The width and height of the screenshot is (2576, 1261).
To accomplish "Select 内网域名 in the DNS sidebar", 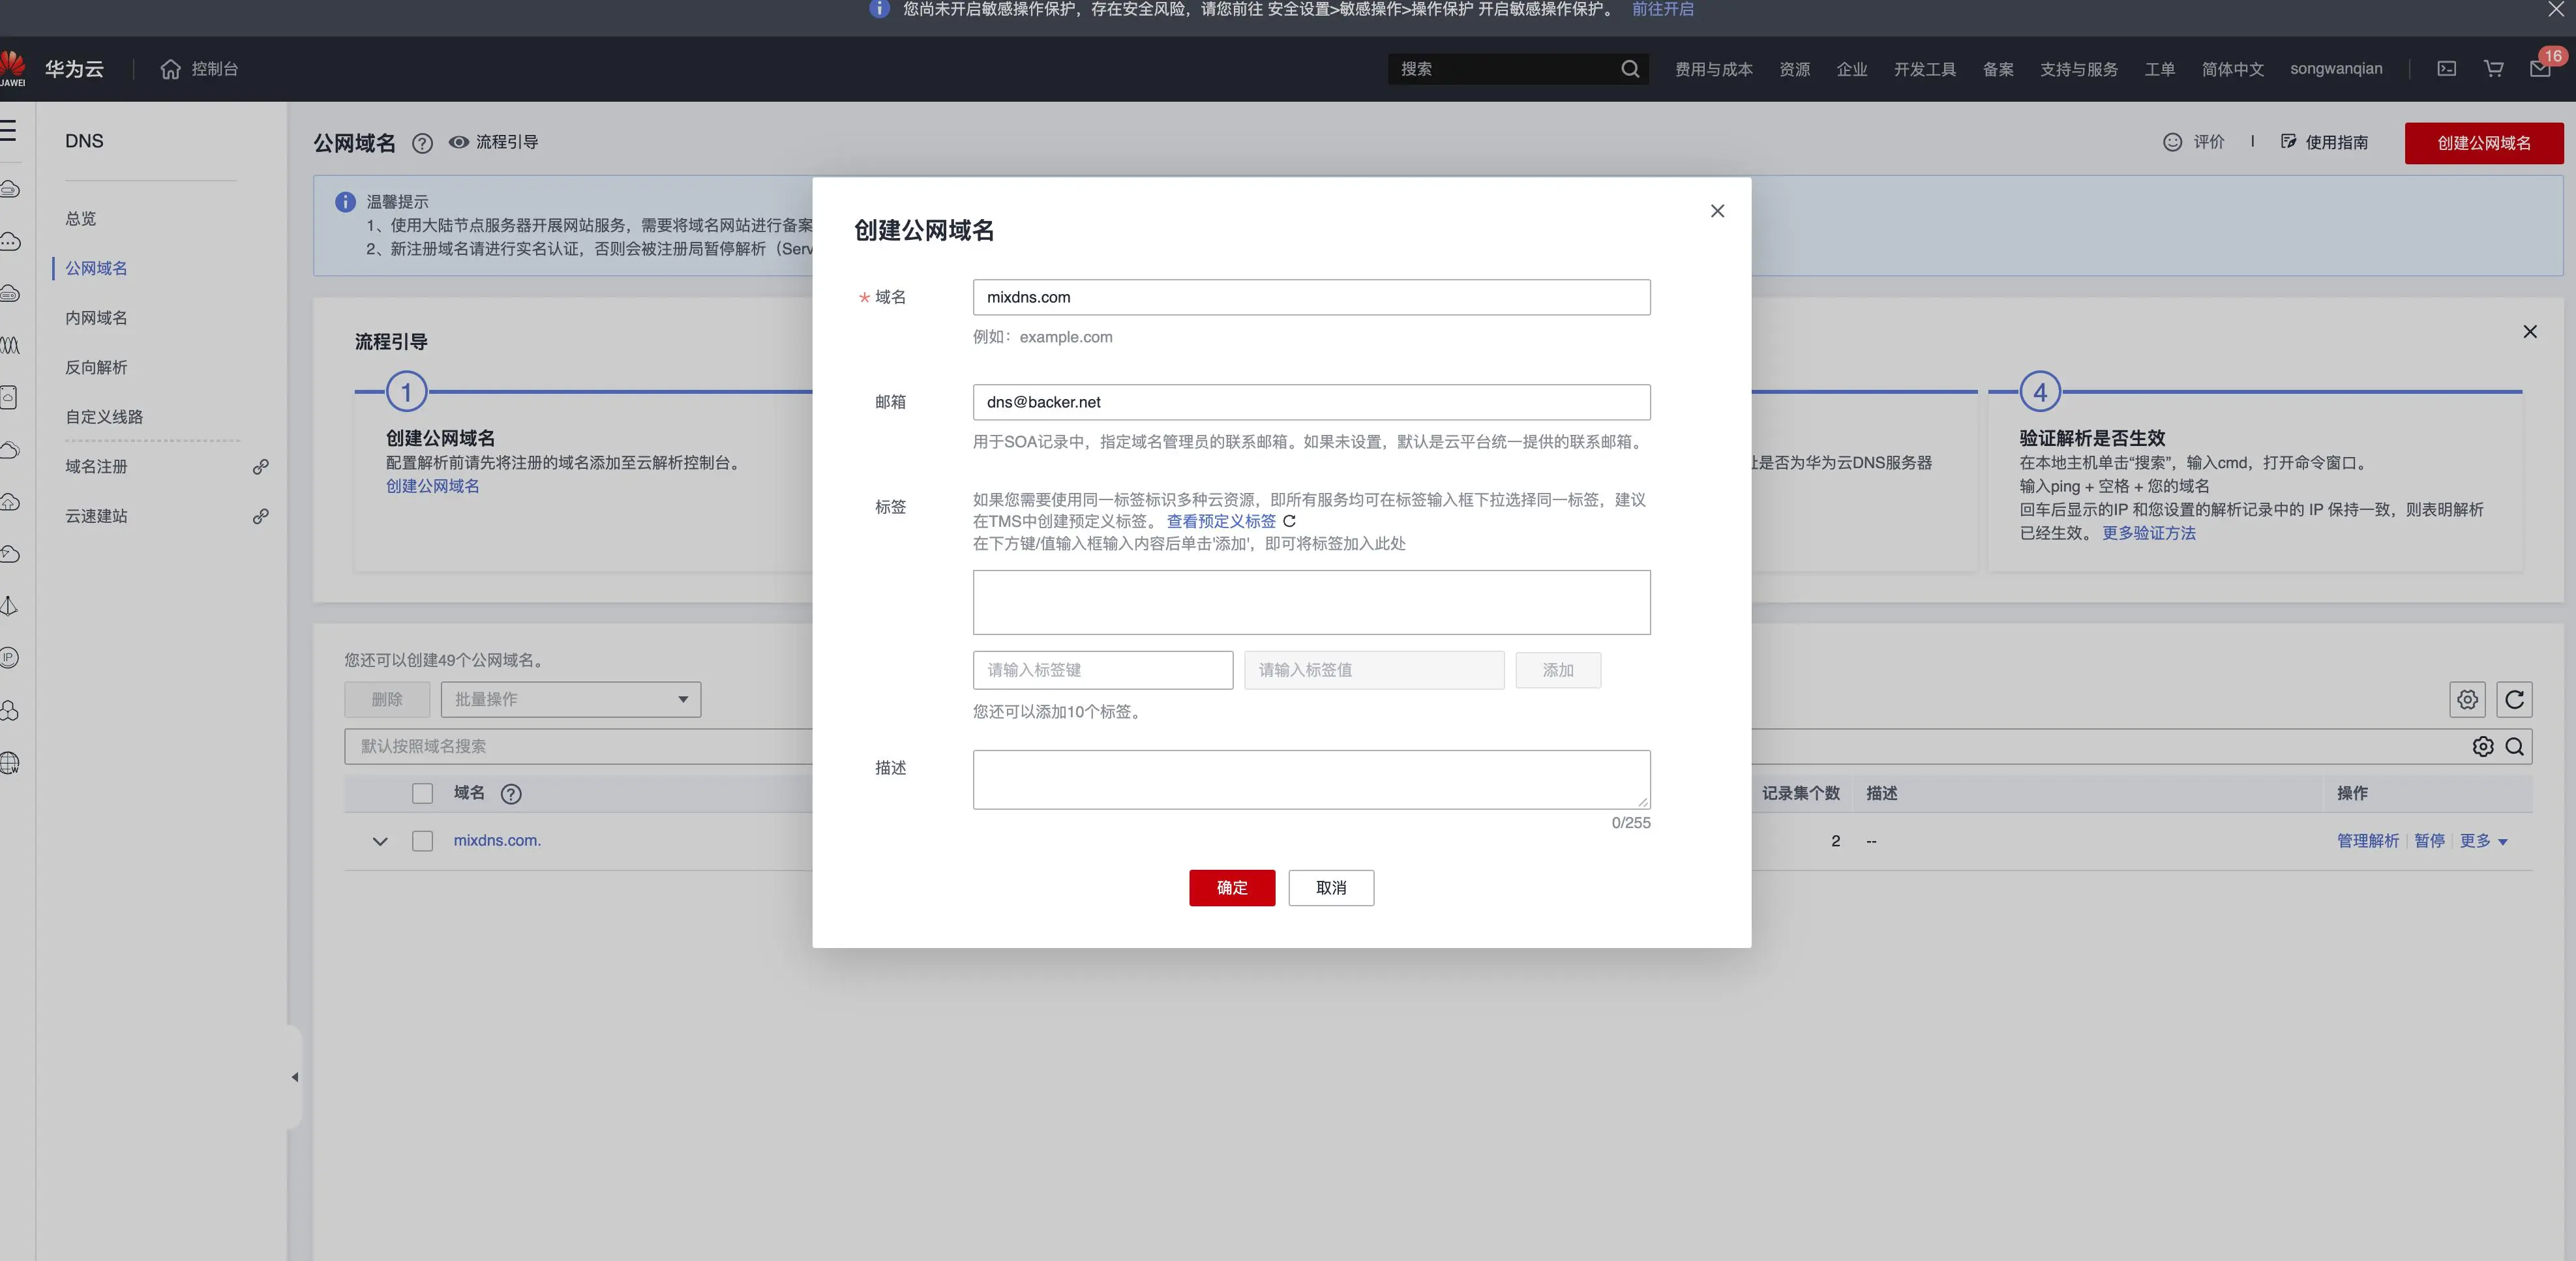I will point(96,318).
